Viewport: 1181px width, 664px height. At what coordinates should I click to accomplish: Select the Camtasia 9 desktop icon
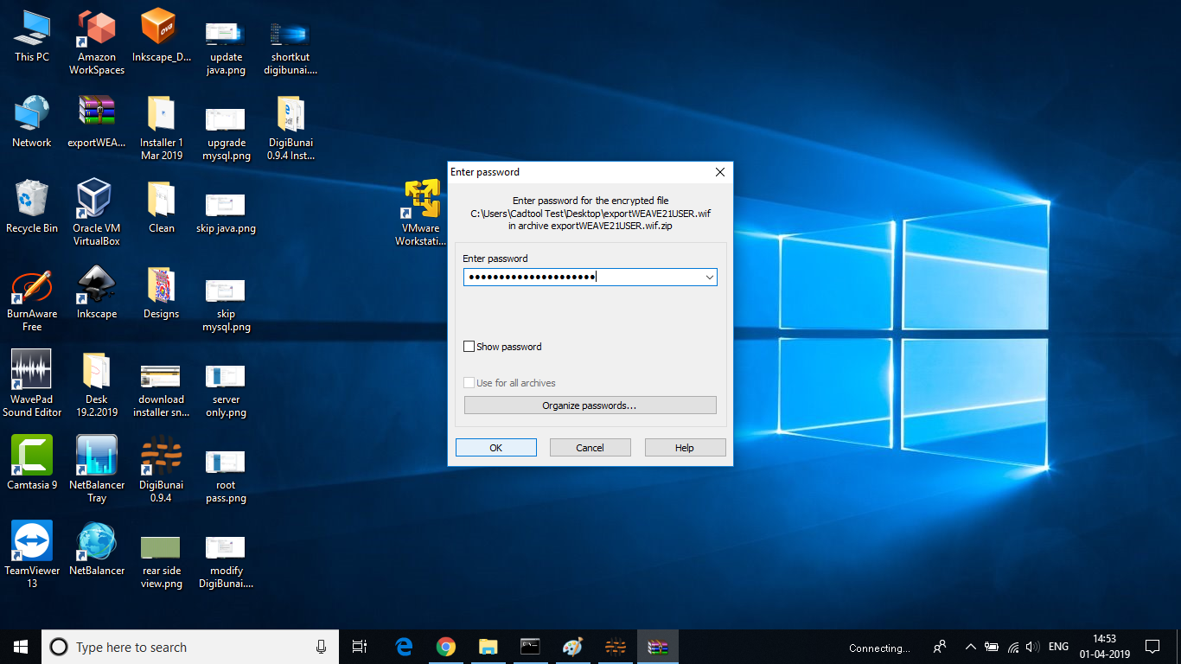[x=32, y=456]
